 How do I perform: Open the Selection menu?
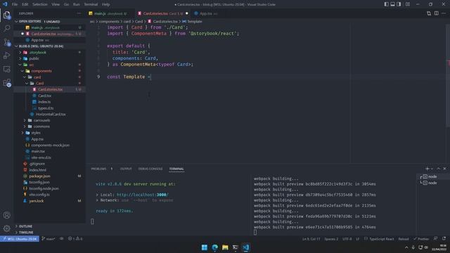click(39, 4)
